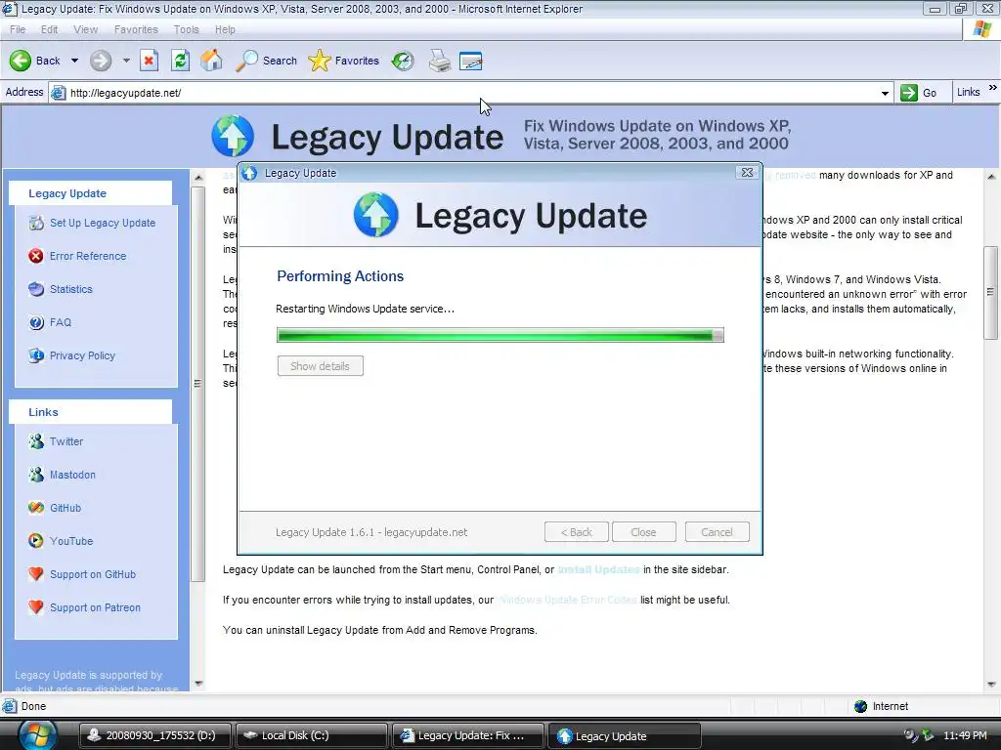
Task: Click the 11:49 PM system clock
Action: point(965,735)
